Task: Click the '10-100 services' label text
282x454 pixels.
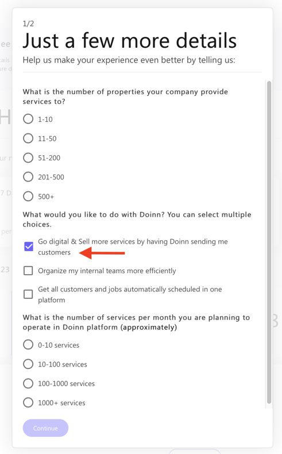Action: pyautogui.click(x=63, y=364)
